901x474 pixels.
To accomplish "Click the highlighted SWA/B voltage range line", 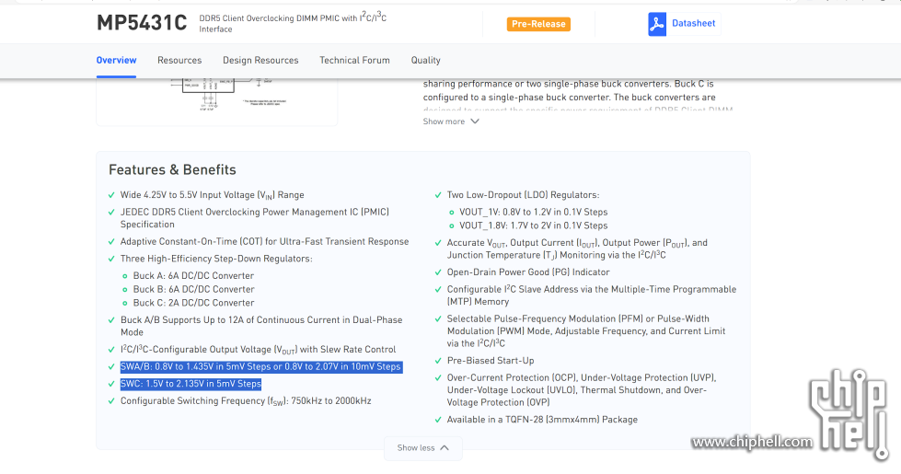I will pyautogui.click(x=260, y=366).
